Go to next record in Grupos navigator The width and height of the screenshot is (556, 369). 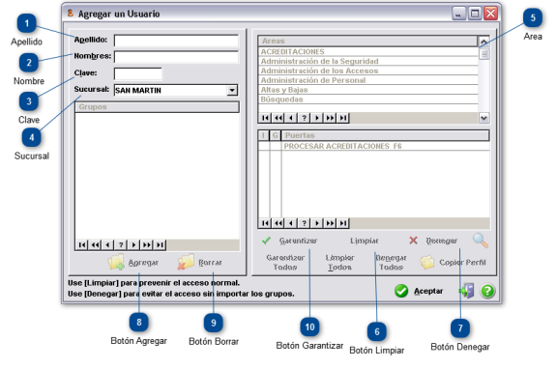133,244
